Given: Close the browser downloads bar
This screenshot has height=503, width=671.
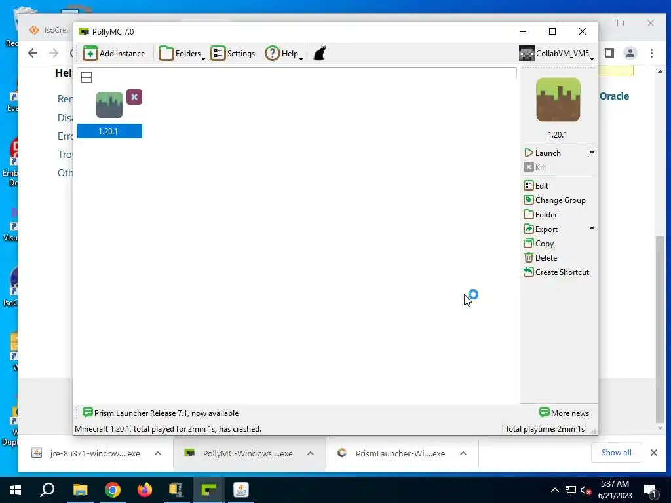Looking at the screenshot, I should [653, 453].
